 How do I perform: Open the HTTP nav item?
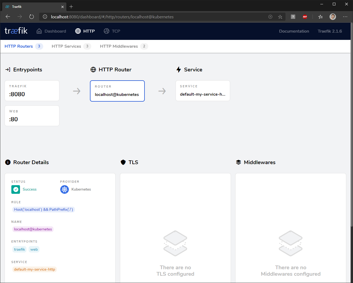tap(85, 31)
